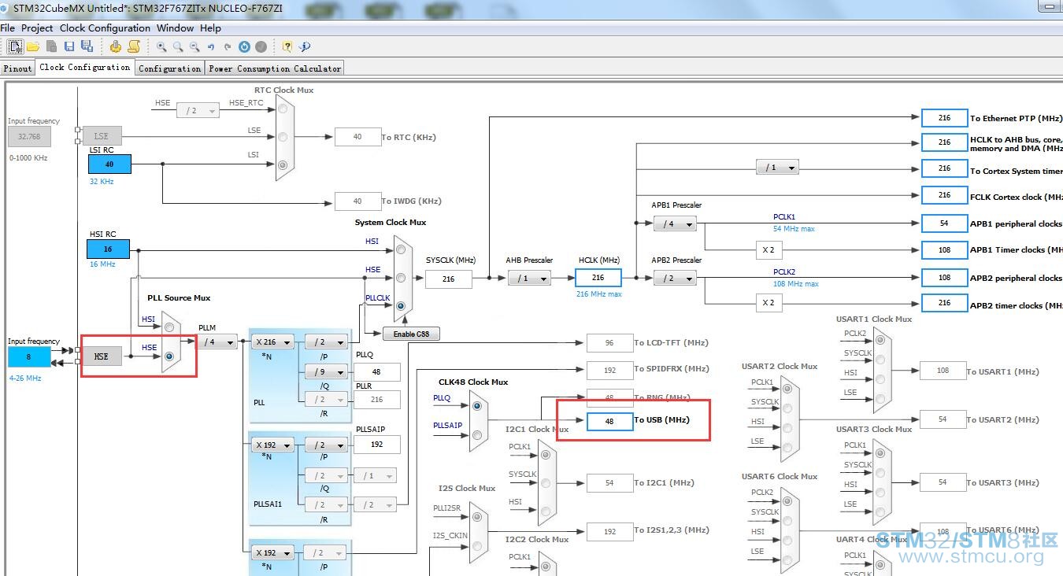
Task: Open the main PLL /9 Q divider dropdown
Action: [326, 371]
